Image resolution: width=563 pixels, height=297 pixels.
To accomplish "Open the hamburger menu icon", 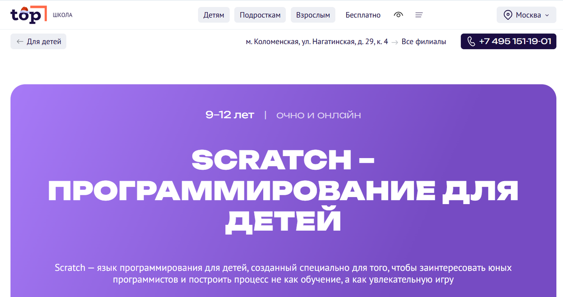I will (419, 15).
